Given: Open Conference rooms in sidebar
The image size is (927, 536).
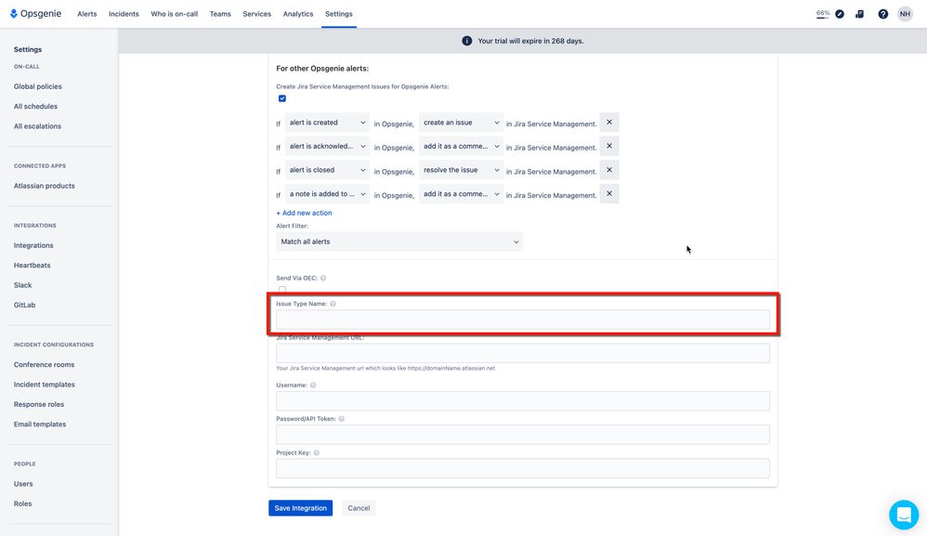Looking at the screenshot, I should point(45,365).
